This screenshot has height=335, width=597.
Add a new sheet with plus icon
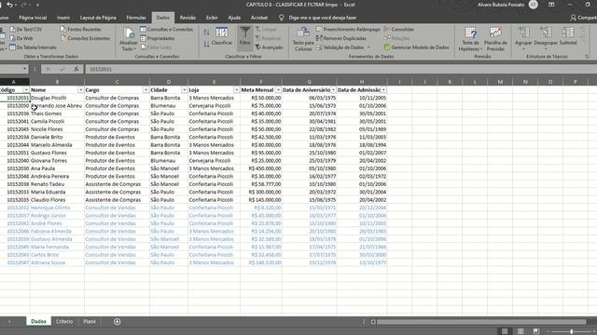pyautogui.click(x=117, y=322)
